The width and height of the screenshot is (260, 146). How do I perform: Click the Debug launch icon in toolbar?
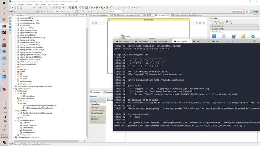(x=92, y=7)
